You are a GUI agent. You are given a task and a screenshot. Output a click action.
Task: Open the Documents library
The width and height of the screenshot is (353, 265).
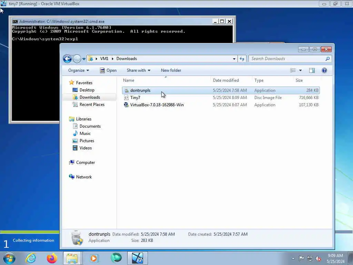(x=90, y=126)
